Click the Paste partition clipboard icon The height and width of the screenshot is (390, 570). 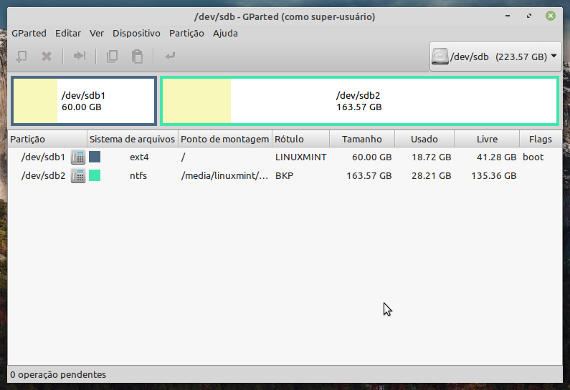(x=137, y=57)
